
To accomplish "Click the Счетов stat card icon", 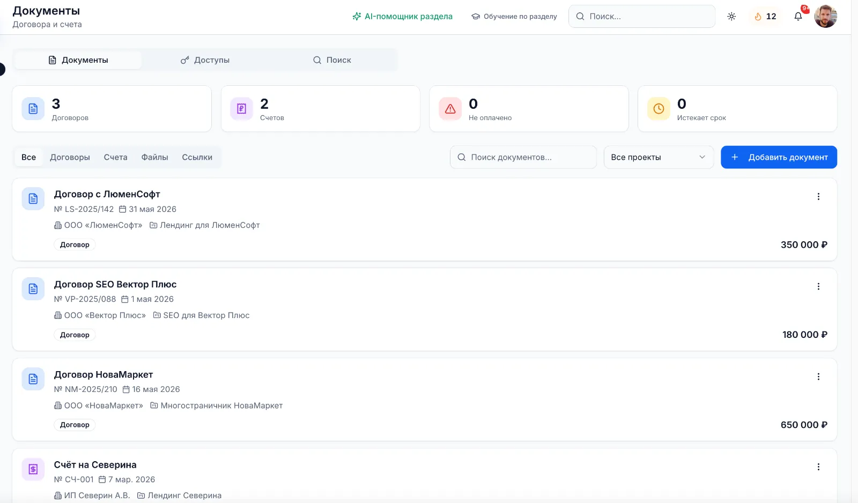I will [241, 109].
